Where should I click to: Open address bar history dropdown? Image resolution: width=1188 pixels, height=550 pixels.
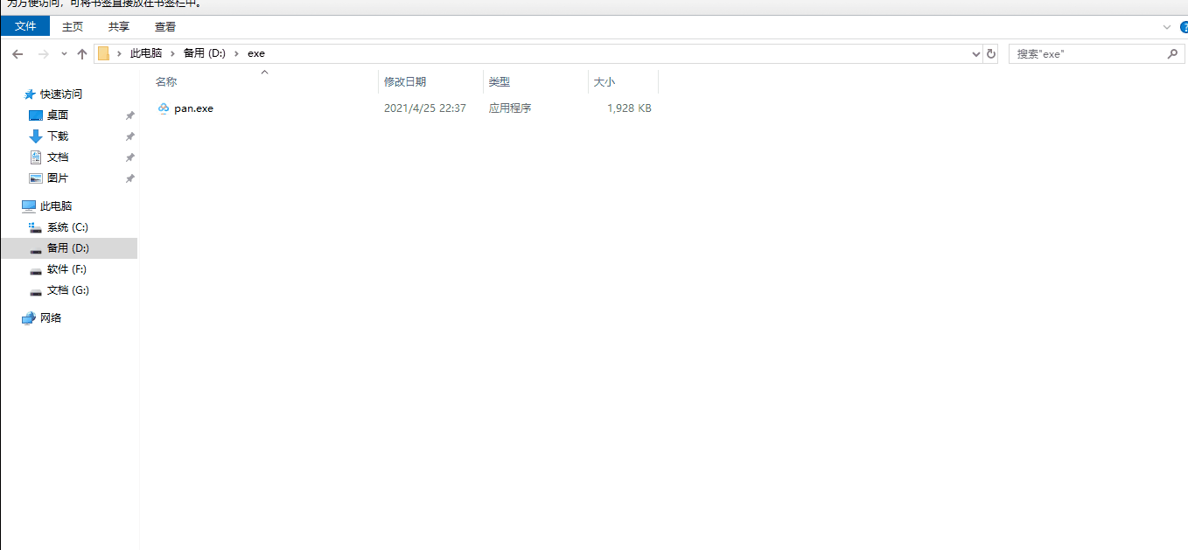click(977, 54)
